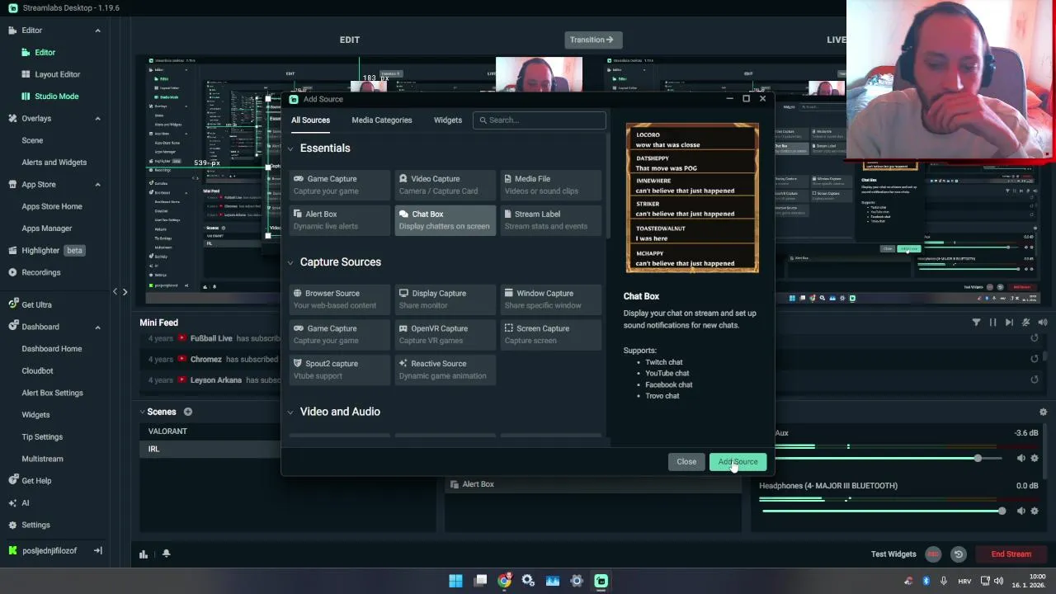Open Alerts and Widgets in sidebar

click(54, 163)
